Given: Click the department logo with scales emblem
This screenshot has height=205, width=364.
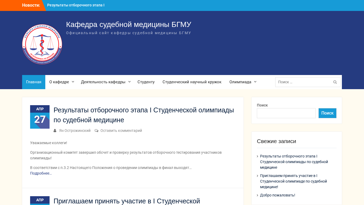Looking at the screenshot, I should (x=42, y=44).
